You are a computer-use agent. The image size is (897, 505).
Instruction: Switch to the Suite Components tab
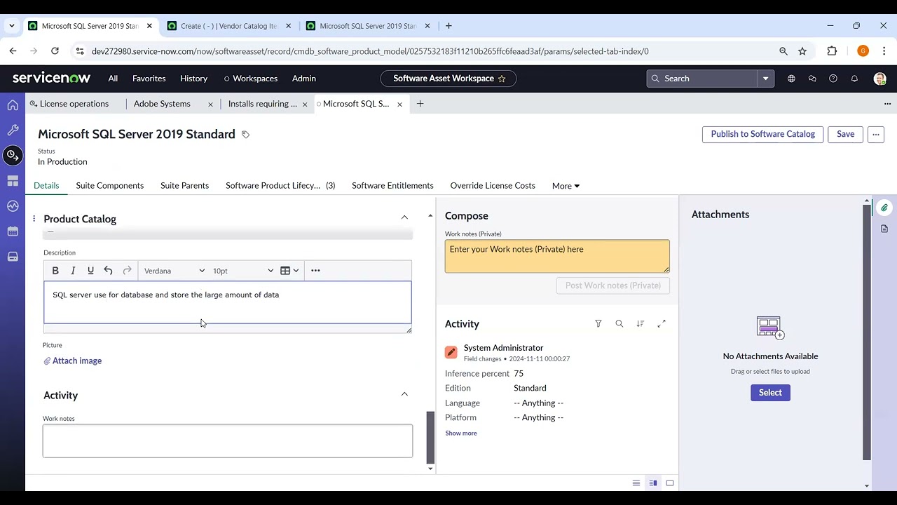click(x=110, y=186)
